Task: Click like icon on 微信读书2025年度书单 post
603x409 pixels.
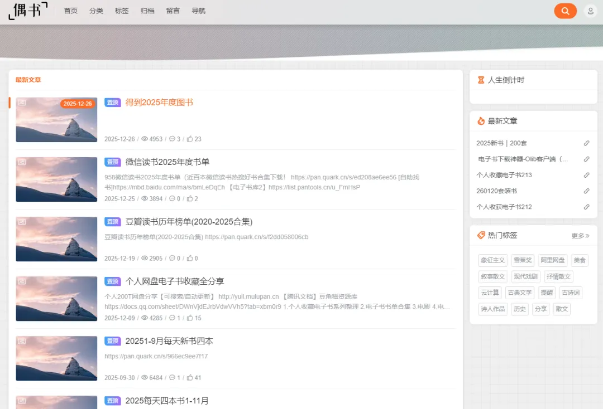Action: (190, 198)
